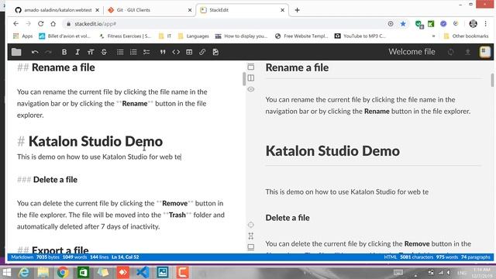Click the 74 paragraphs status entry
The image size is (496, 279).
click(475, 257)
